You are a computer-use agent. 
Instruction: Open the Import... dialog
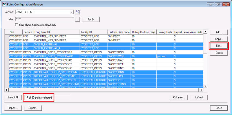pos(13,108)
